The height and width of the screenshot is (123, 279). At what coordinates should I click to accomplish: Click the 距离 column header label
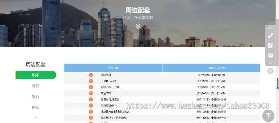211,68
